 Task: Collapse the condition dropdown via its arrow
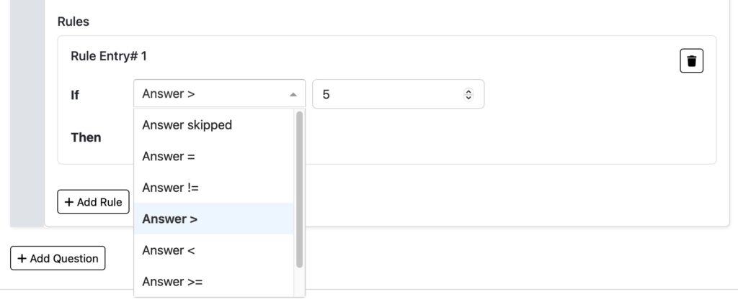point(293,94)
